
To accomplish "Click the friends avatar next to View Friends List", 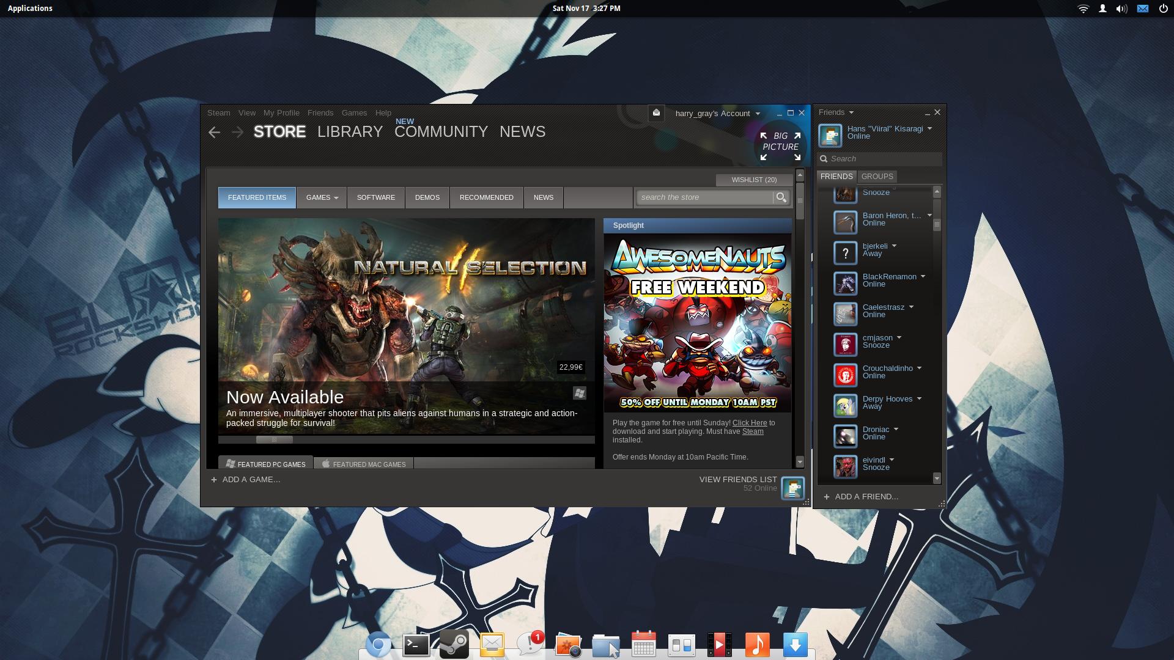I will pyautogui.click(x=793, y=488).
